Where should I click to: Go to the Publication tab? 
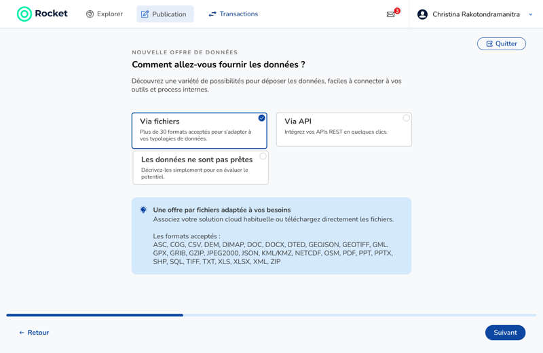point(165,14)
